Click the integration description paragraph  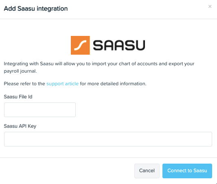[99, 67]
